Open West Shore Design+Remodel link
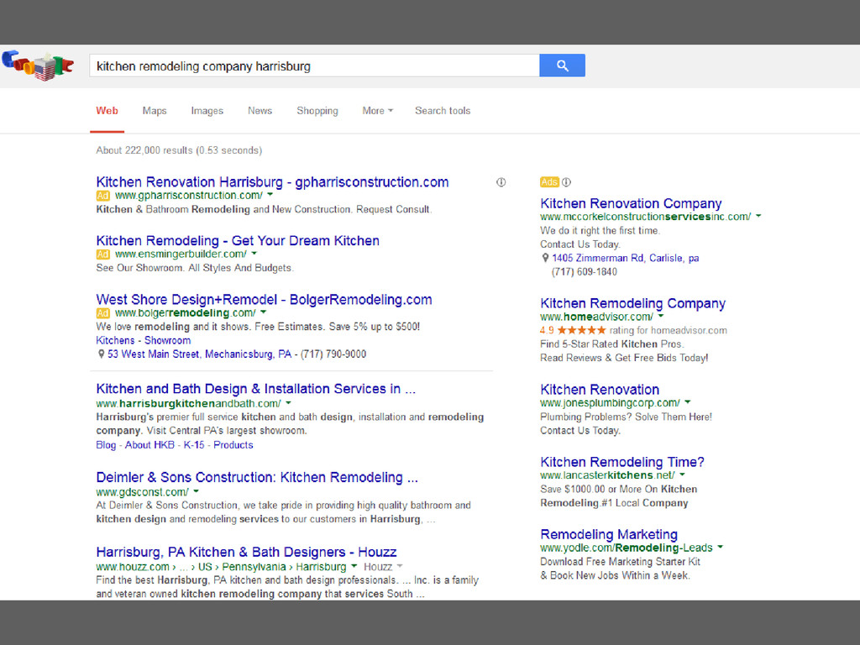 tap(264, 300)
